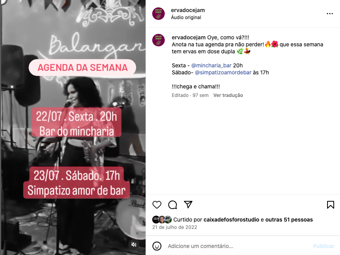Open ervadocejam profile from header username
The height and width of the screenshot is (255, 340).
(188, 10)
